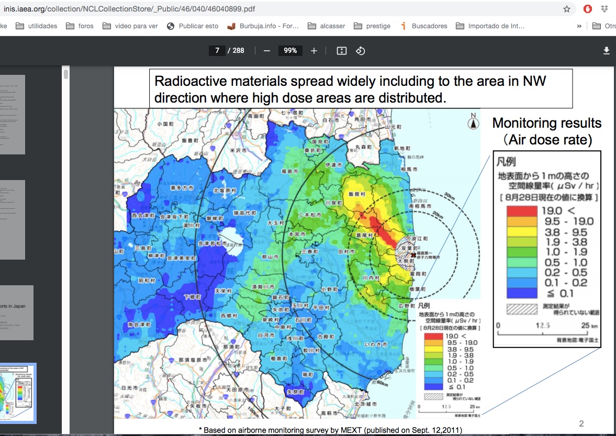
Task: Click the page number field showing 7
Action: tap(217, 51)
